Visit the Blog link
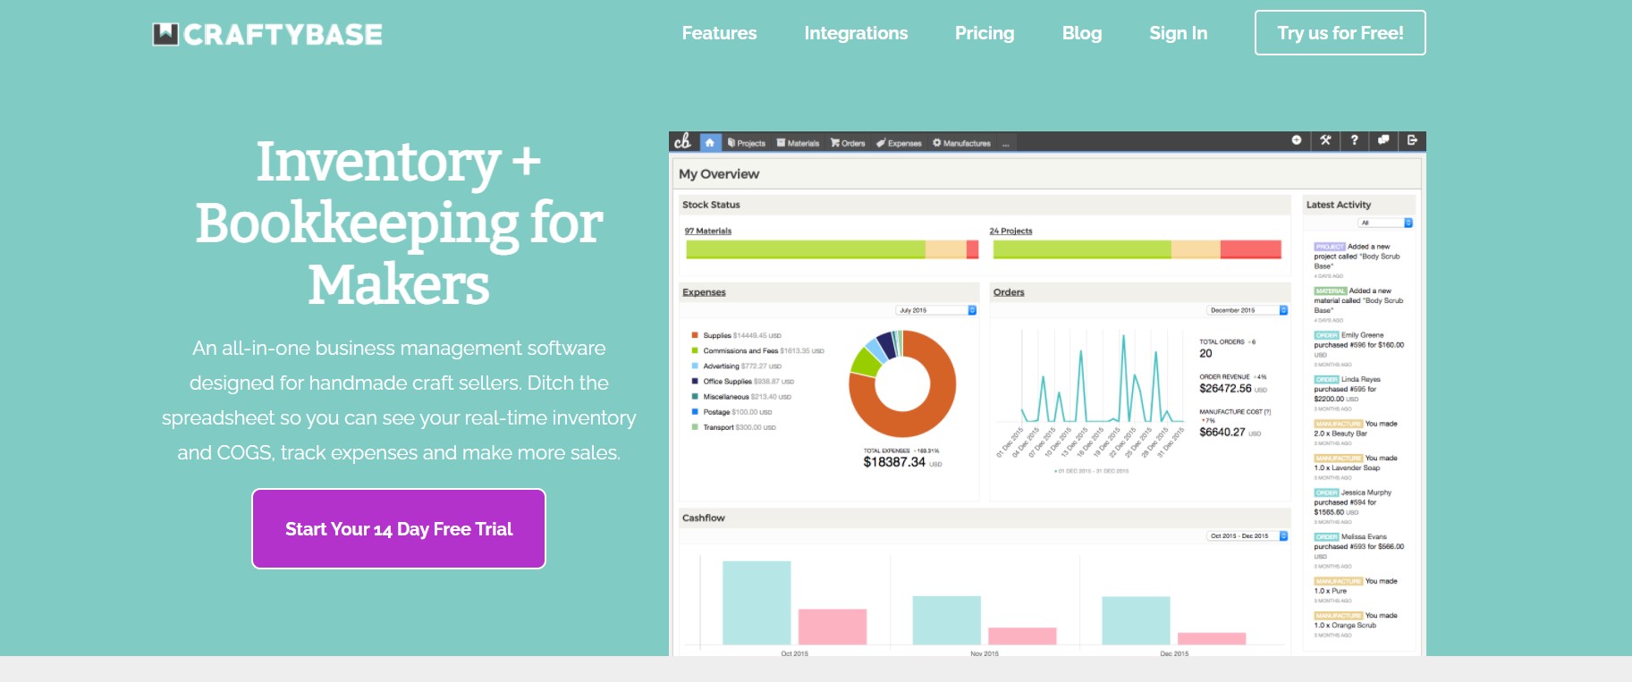Image resolution: width=1632 pixels, height=682 pixels. 1082,33
